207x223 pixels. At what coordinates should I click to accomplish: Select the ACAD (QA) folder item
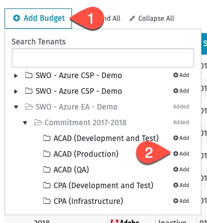click(71, 170)
